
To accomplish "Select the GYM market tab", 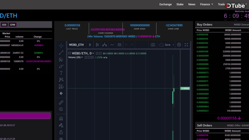I will [x=12, y=25].
